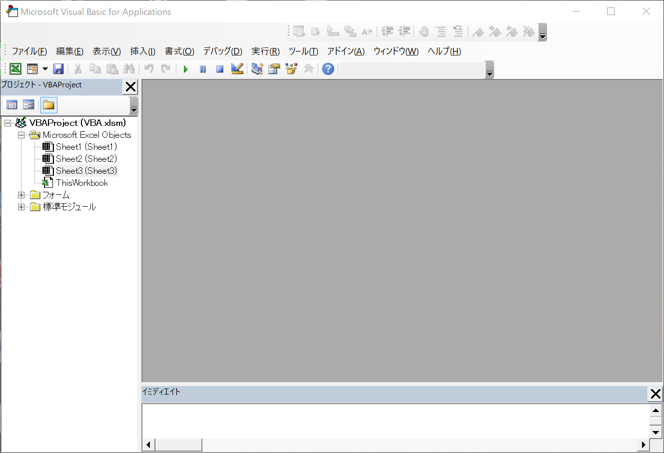Expand the 標準モジュール folder
This screenshot has width=664, height=453.
click(x=21, y=207)
